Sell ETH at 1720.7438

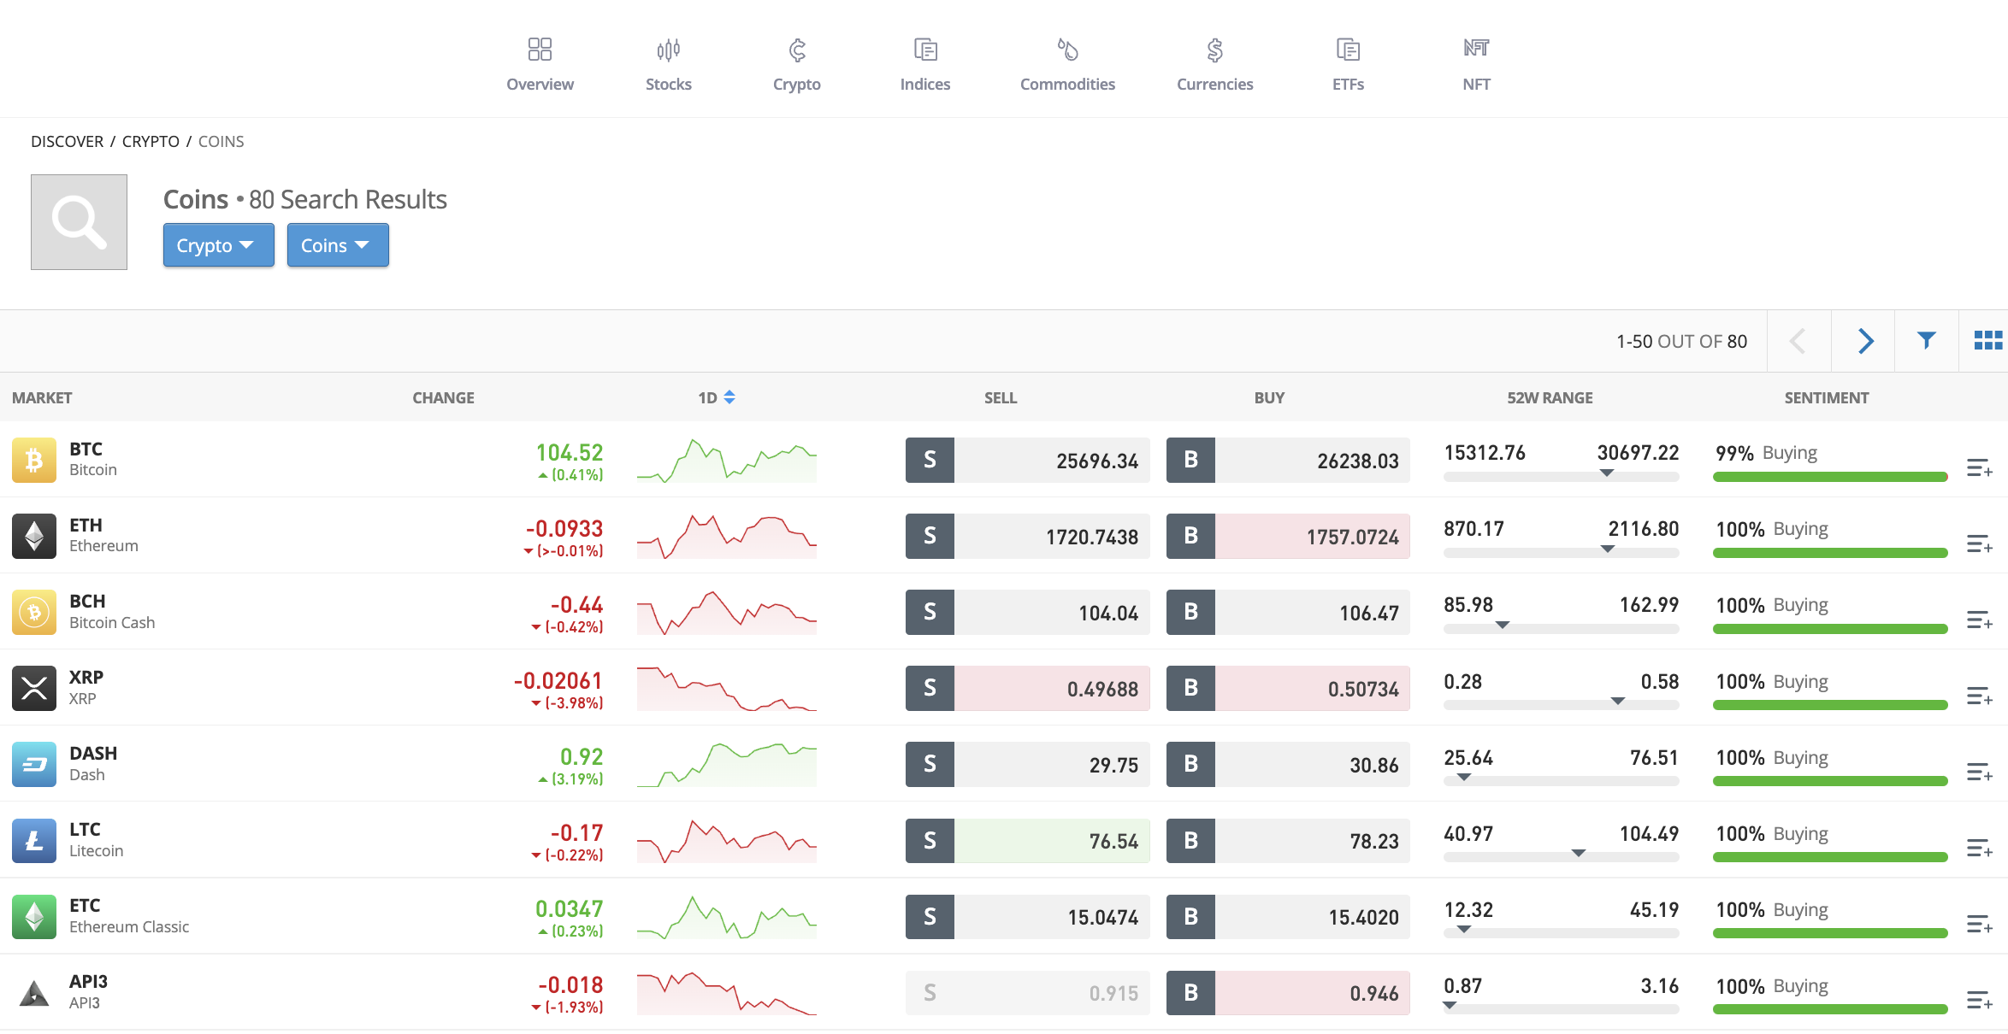[x=1027, y=536]
